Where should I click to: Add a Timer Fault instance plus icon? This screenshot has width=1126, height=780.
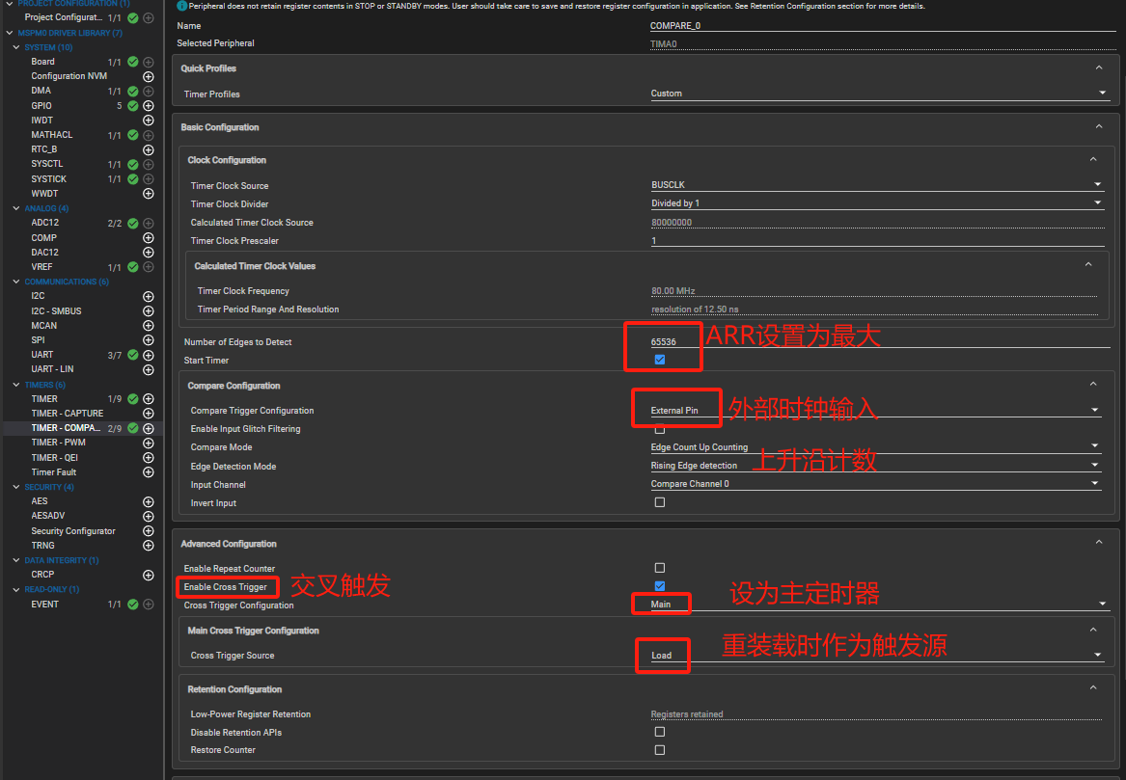pos(149,472)
